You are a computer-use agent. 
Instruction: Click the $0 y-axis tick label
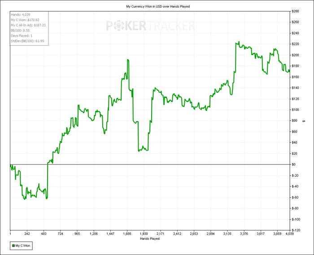(x=293, y=165)
